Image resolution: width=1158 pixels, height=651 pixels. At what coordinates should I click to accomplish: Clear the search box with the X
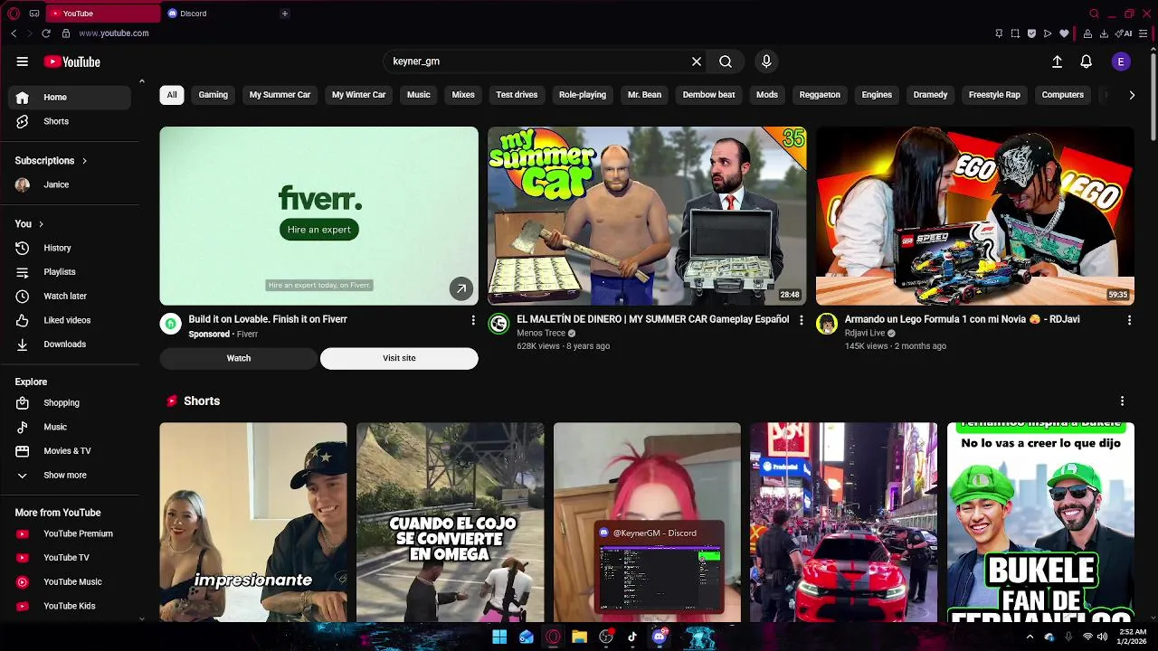click(x=697, y=61)
